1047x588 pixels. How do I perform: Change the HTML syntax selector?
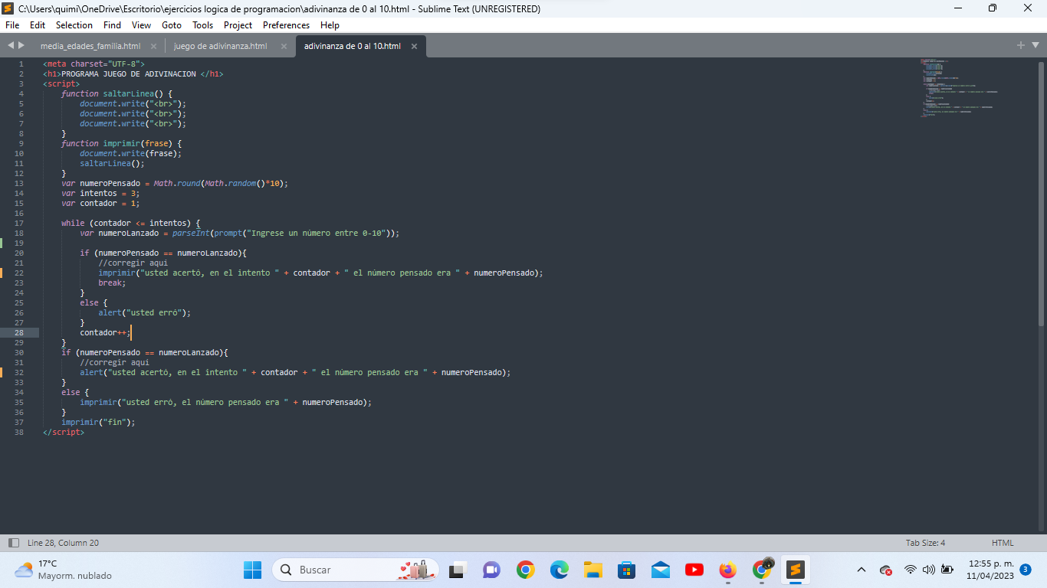[1003, 543]
